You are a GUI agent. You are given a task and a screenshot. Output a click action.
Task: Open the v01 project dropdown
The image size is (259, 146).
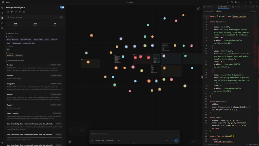click(x=8, y=2)
